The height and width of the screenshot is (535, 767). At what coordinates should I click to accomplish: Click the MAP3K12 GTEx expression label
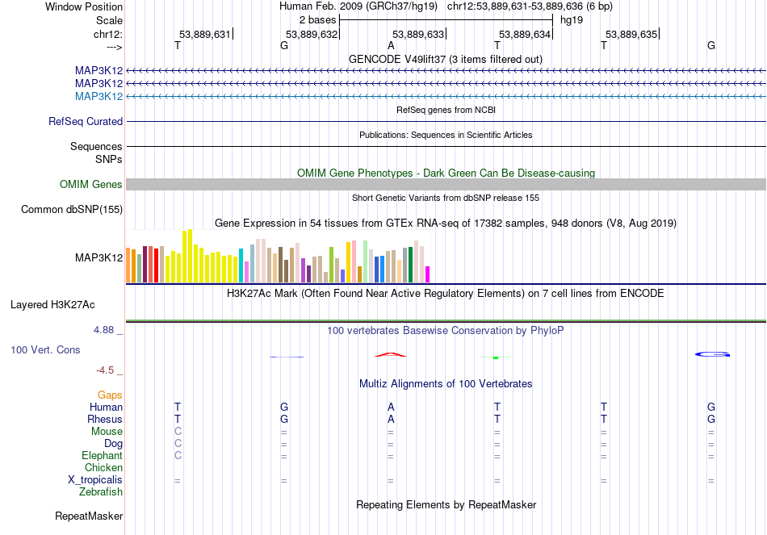(x=98, y=257)
